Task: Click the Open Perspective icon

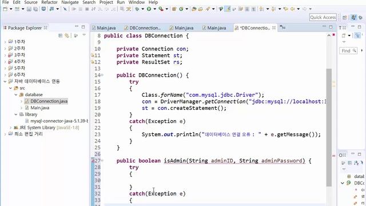Action: coord(345,17)
